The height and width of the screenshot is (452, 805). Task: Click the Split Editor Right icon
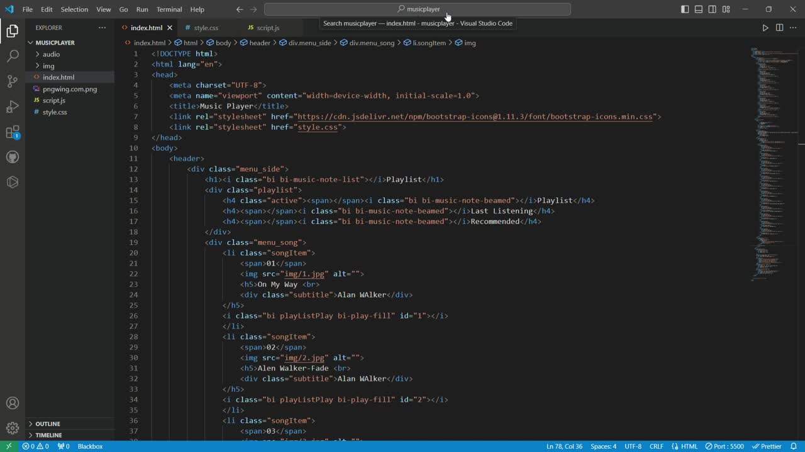(x=779, y=28)
